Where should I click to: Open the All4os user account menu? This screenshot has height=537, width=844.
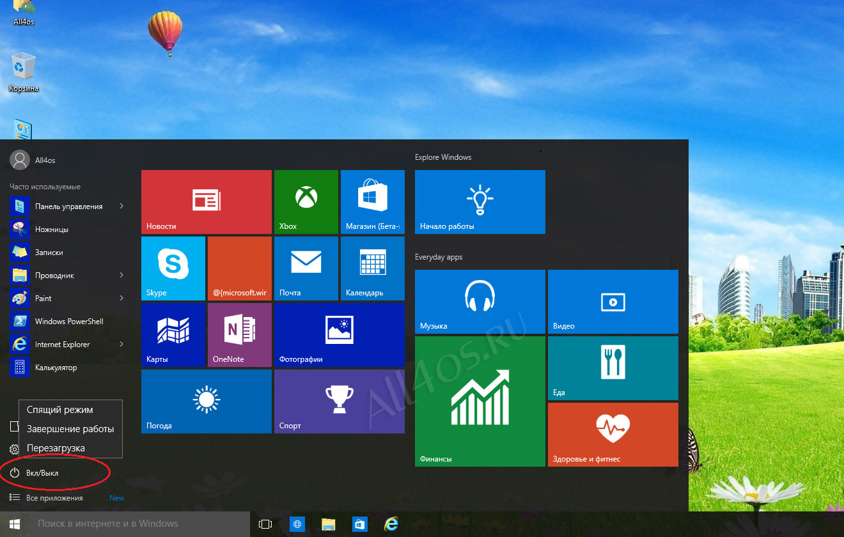click(33, 160)
